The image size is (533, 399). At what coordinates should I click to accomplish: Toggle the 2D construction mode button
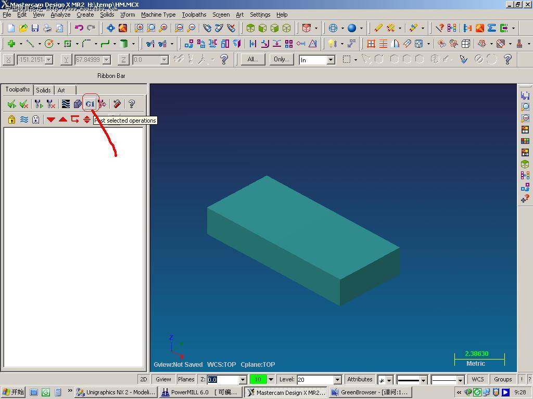click(144, 379)
